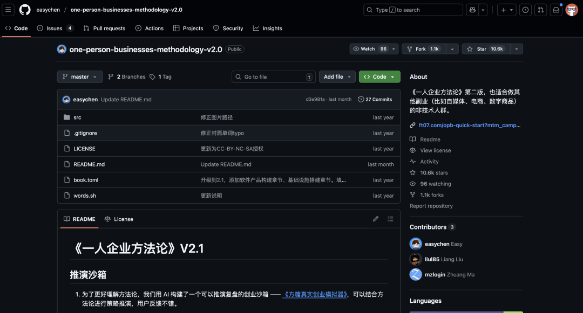
Task: Open the 方糖真实创业模拟器 link
Action: pyautogui.click(x=315, y=294)
